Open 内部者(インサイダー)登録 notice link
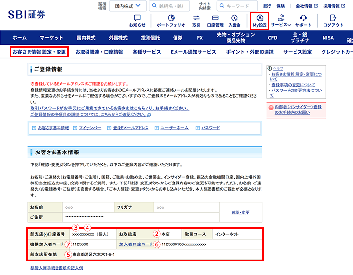This screenshot has height=275, width=353. (x=298, y=110)
